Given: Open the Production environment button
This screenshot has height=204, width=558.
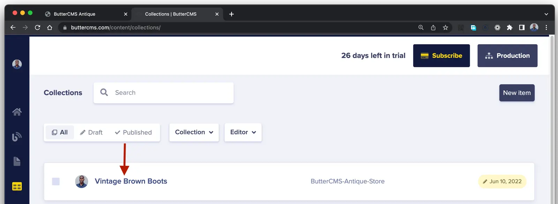Looking at the screenshot, I should pos(507,56).
